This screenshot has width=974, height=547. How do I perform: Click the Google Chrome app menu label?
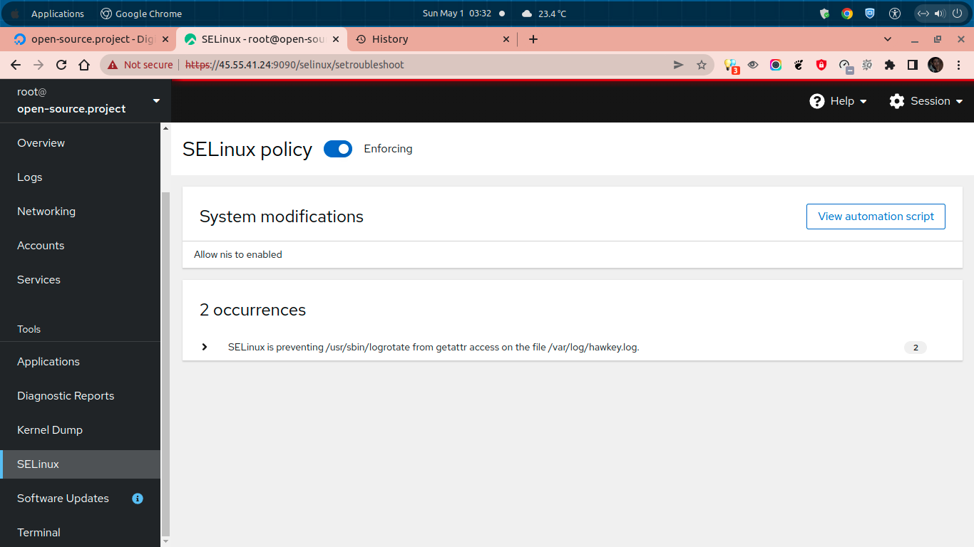pyautogui.click(x=141, y=14)
